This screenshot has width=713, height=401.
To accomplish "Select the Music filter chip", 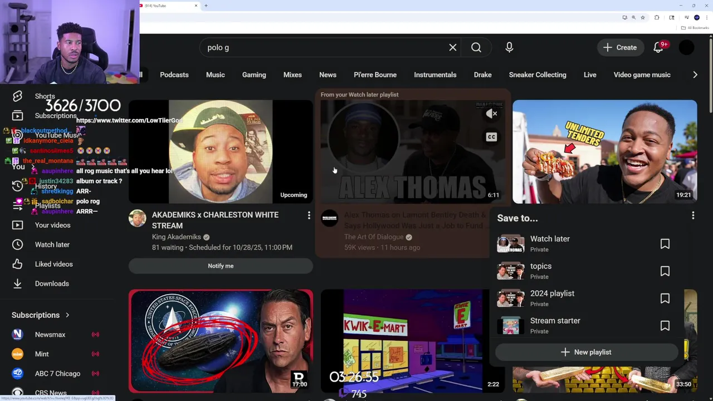I will tap(216, 75).
